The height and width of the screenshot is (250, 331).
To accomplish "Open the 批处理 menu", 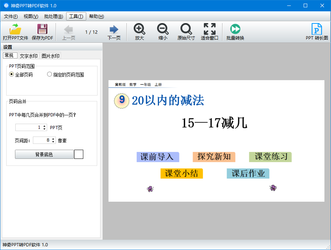I will [53, 16].
